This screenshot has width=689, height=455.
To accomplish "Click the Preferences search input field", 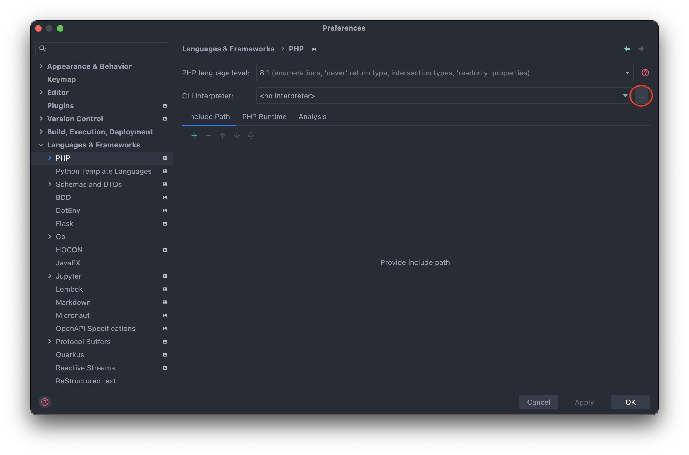I will pos(102,48).
